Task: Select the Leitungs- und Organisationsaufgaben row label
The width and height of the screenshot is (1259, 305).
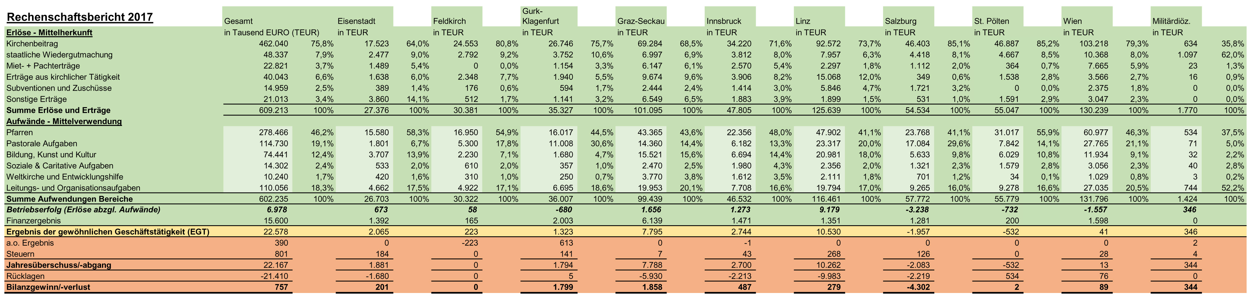Action: (73, 188)
